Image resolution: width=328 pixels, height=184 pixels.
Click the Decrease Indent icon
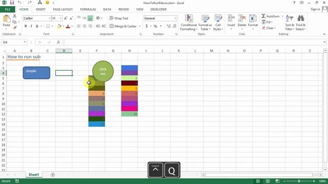[x=98, y=26]
